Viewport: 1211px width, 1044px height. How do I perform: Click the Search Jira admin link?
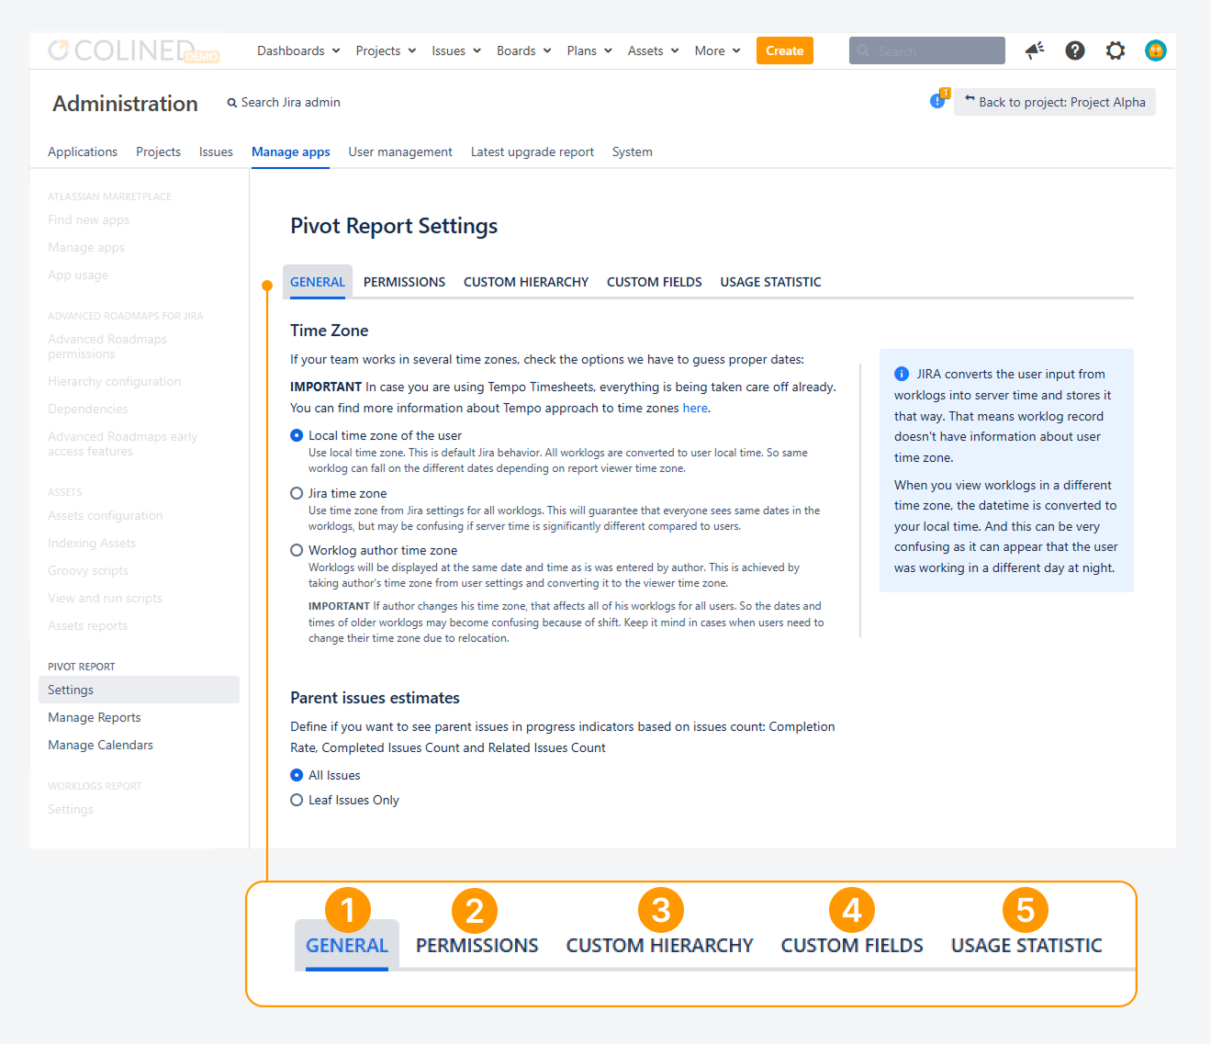[x=290, y=102]
